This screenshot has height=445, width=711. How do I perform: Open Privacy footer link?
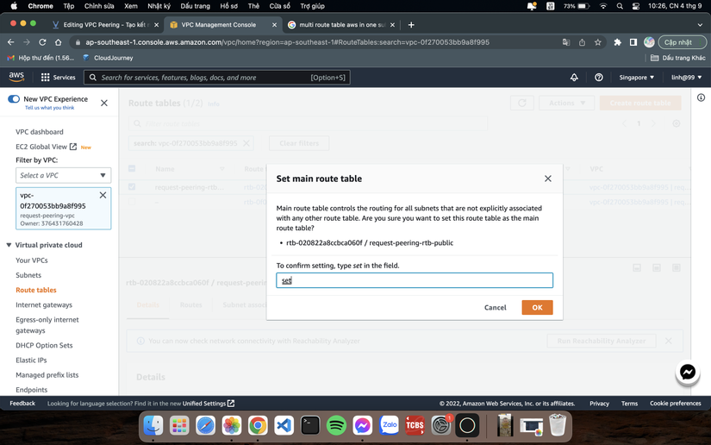pos(599,404)
